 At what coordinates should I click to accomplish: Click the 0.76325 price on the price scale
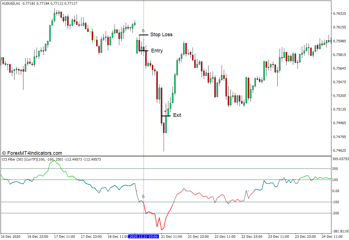pyautogui.click(x=340, y=14)
